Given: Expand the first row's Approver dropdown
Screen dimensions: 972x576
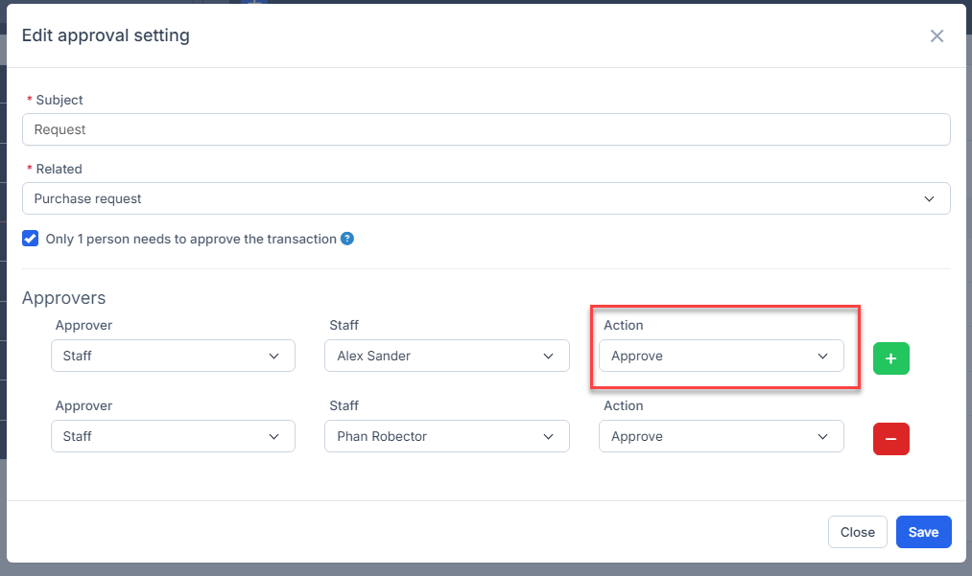Looking at the screenshot, I should 172,356.
